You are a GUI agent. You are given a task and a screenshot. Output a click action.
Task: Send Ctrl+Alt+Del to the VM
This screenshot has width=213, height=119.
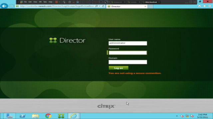click(64, 2)
